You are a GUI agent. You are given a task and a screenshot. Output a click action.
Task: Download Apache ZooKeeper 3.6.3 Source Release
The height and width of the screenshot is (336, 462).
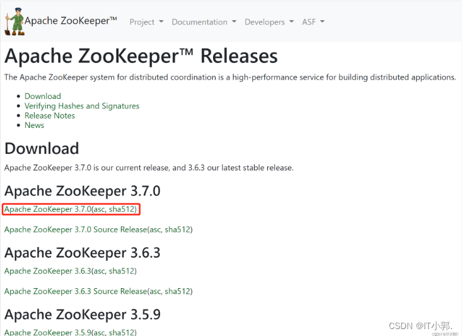pos(76,291)
